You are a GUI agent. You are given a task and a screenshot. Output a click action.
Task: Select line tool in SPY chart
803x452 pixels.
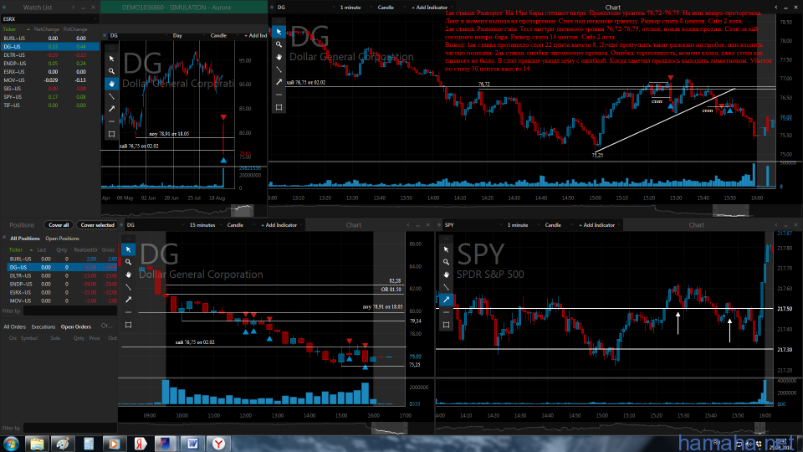click(x=446, y=287)
